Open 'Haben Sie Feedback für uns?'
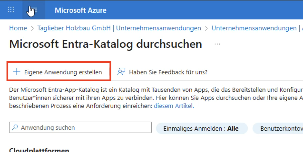The width and height of the screenshot is (303, 152). (x=168, y=72)
